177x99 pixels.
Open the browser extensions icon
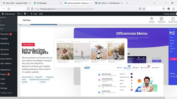[174, 9]
